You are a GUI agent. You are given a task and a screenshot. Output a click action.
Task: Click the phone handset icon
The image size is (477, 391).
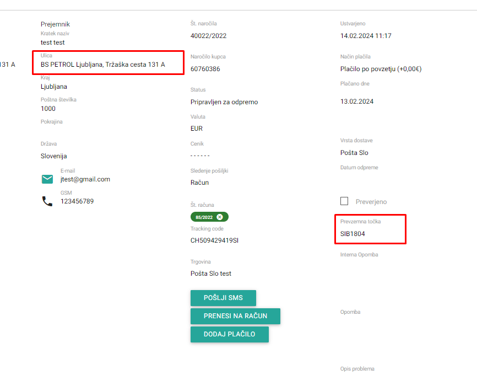47,201
